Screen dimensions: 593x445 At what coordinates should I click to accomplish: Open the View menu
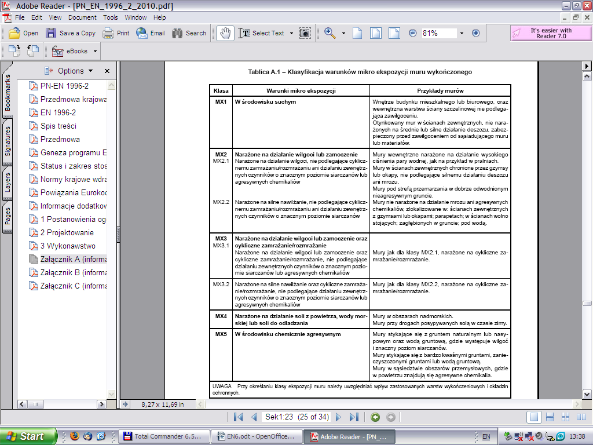pyautogui.click(x=55, y=17)
